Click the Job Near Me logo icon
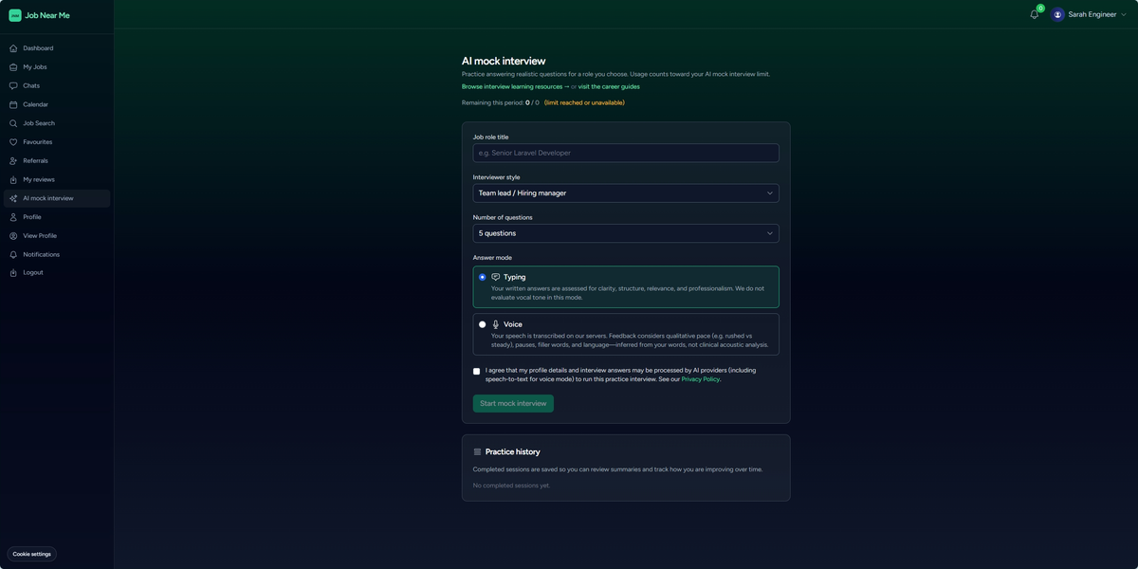 [15, 15]
